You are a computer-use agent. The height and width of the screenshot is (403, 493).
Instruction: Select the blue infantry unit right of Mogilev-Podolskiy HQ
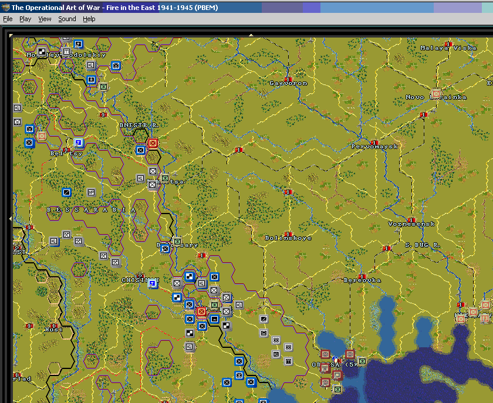[116, 66]
